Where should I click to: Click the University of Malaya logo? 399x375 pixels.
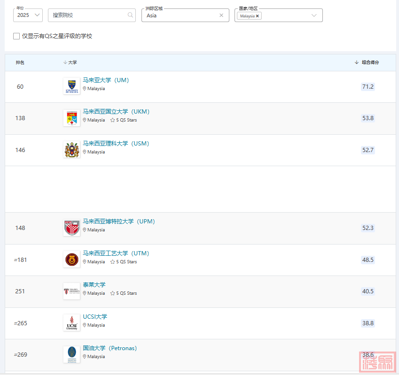click(72, 86)
